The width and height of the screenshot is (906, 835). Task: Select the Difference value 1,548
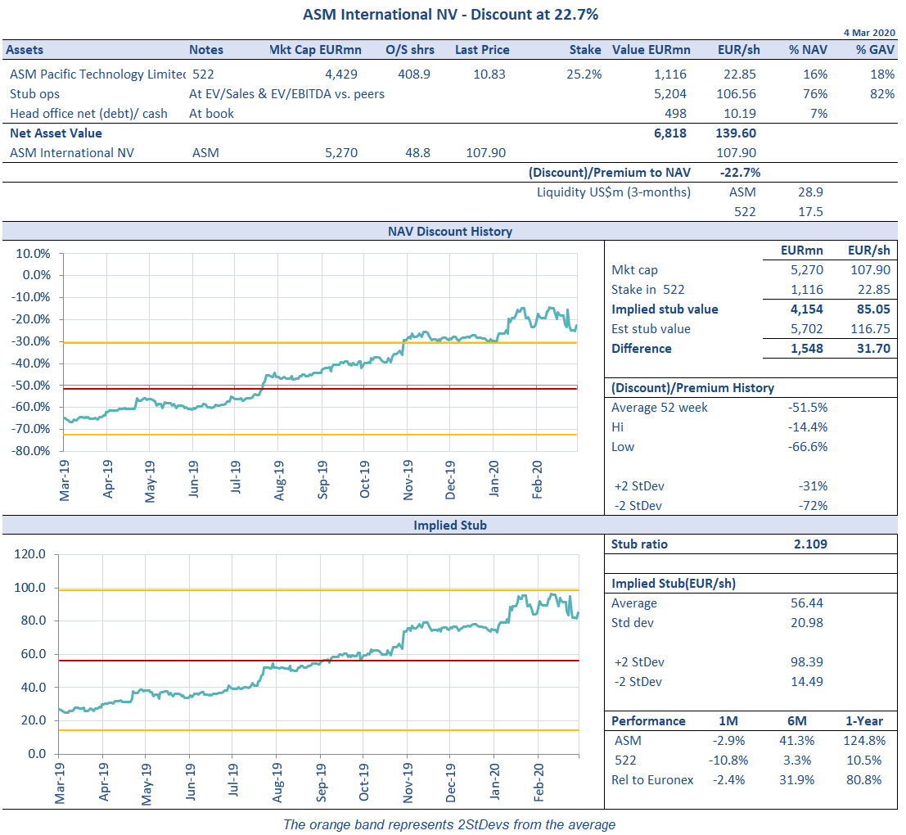point(806,349)
